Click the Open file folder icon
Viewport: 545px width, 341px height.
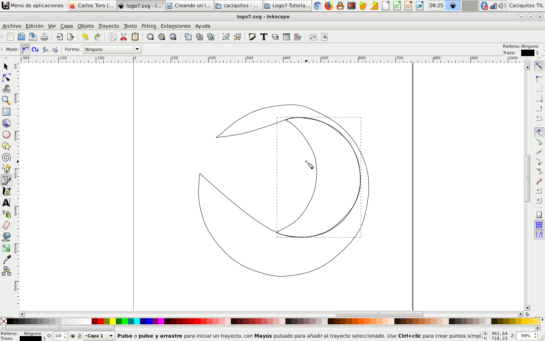coord(22,37)
